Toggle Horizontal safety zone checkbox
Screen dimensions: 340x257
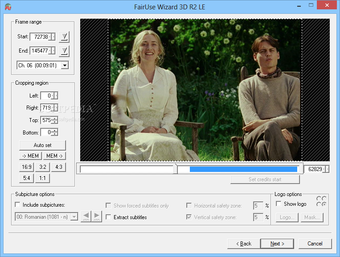click(x=189, y=205)
